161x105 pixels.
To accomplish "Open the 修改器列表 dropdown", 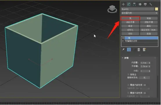I will [139, 13].
